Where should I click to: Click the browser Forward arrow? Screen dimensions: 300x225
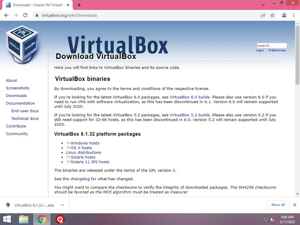point(16,15)
